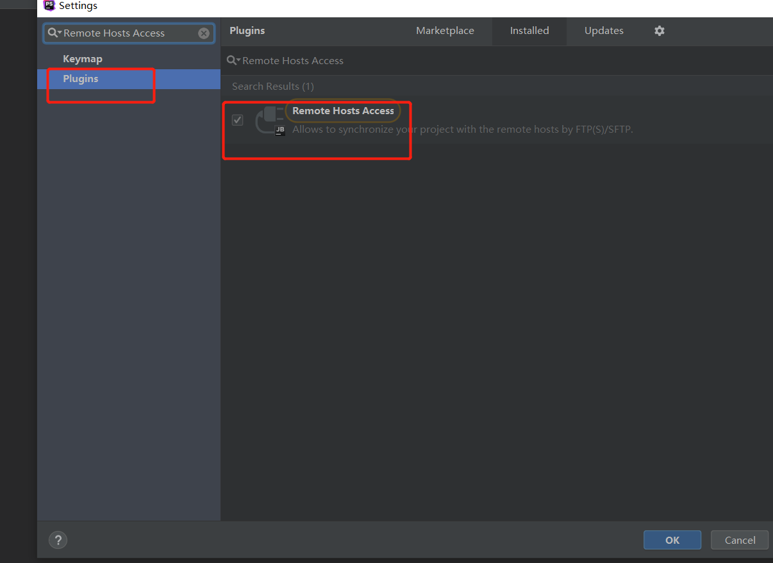Open the plugins gear options menu

660,31
